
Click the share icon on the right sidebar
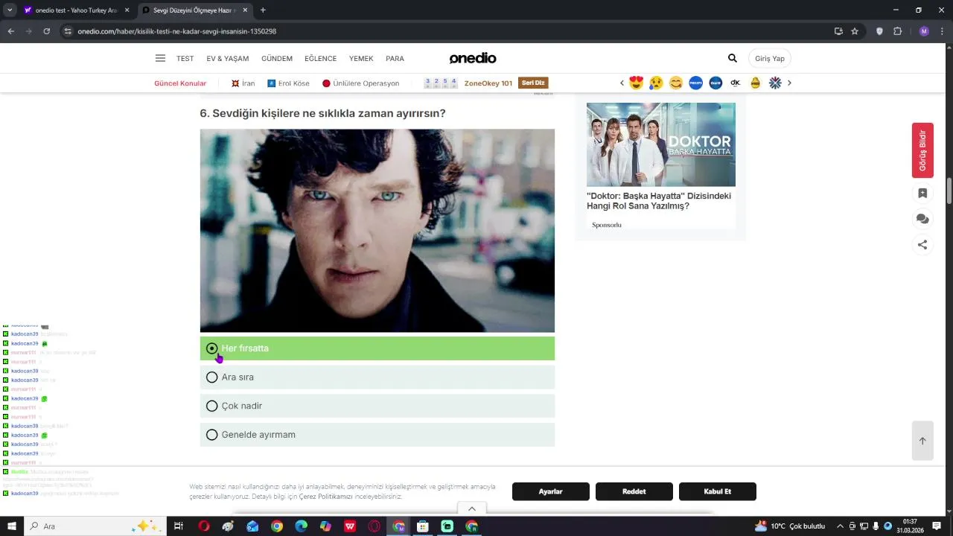pyautogui.click(x=922, y=244)
